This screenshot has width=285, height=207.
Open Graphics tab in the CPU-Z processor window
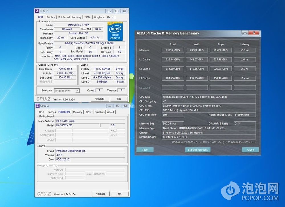99,17
